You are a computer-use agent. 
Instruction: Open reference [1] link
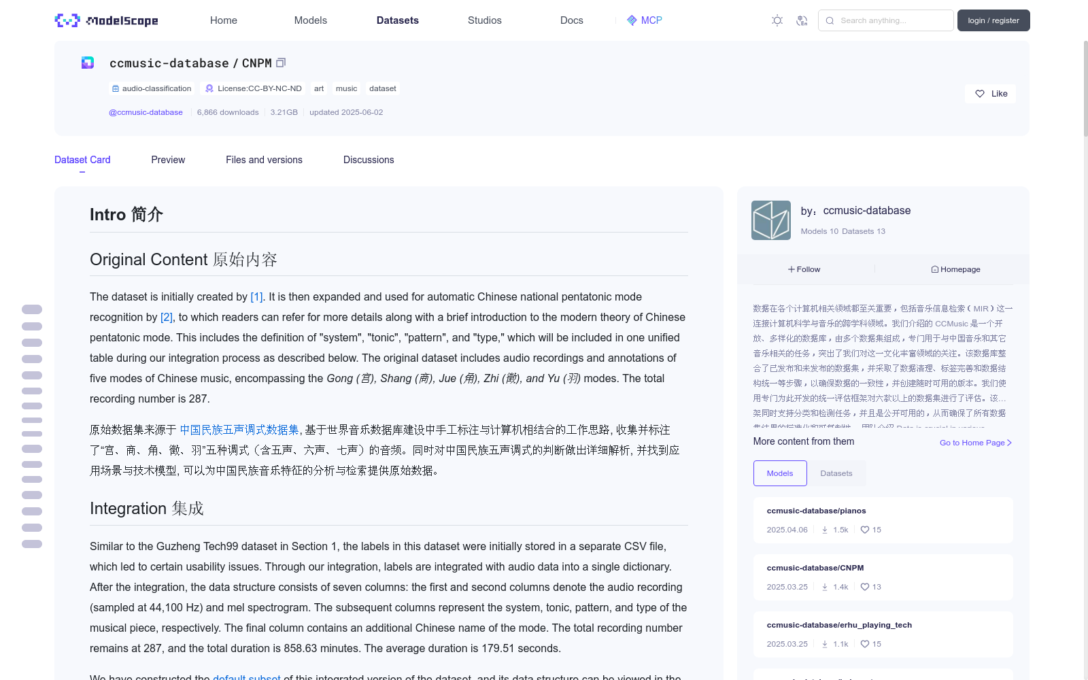pos(256,296)
